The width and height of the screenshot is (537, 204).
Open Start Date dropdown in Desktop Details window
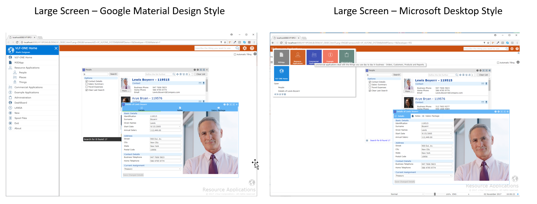click(x=452, y=133)
